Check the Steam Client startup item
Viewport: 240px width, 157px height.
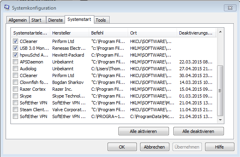point(15,110)
